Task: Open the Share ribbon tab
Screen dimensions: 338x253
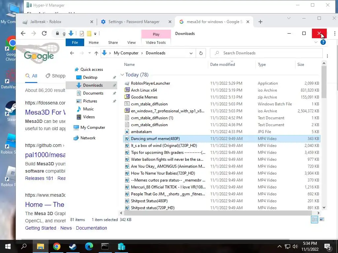Action: click(x=113, y=42)
